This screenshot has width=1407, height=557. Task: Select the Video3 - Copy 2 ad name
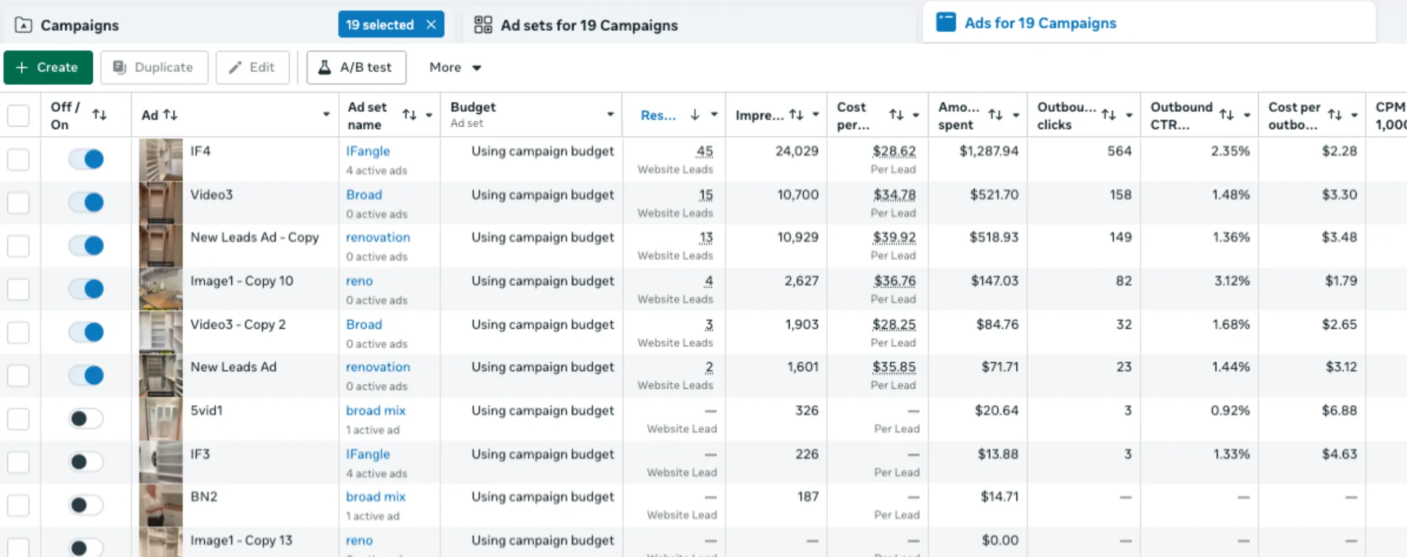238,325
